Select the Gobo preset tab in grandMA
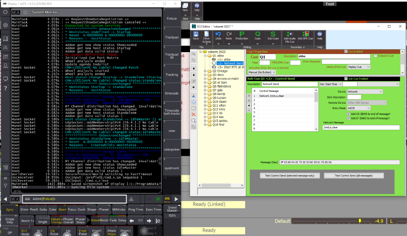Screen dimensions: 407x236 pyautogui.click(x=43, y=209)
